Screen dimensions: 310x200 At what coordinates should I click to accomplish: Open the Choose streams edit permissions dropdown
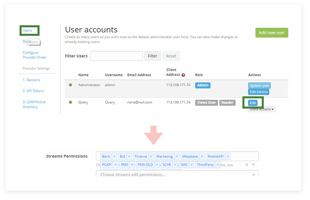click(177, 174)
